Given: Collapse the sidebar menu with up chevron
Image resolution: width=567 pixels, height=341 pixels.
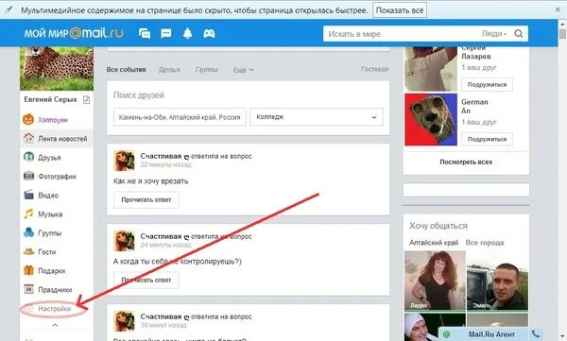Looking at the screenshot, I should 55,325.
